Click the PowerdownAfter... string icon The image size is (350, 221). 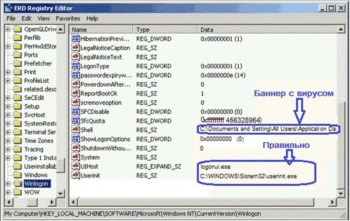tap(76, 84)
